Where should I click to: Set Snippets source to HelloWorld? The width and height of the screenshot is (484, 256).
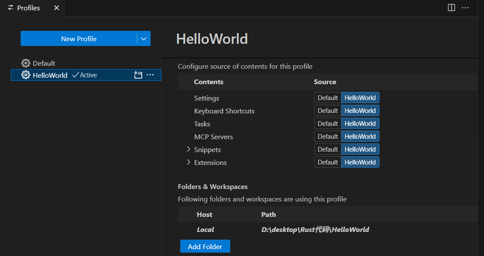tap(360, 149)
